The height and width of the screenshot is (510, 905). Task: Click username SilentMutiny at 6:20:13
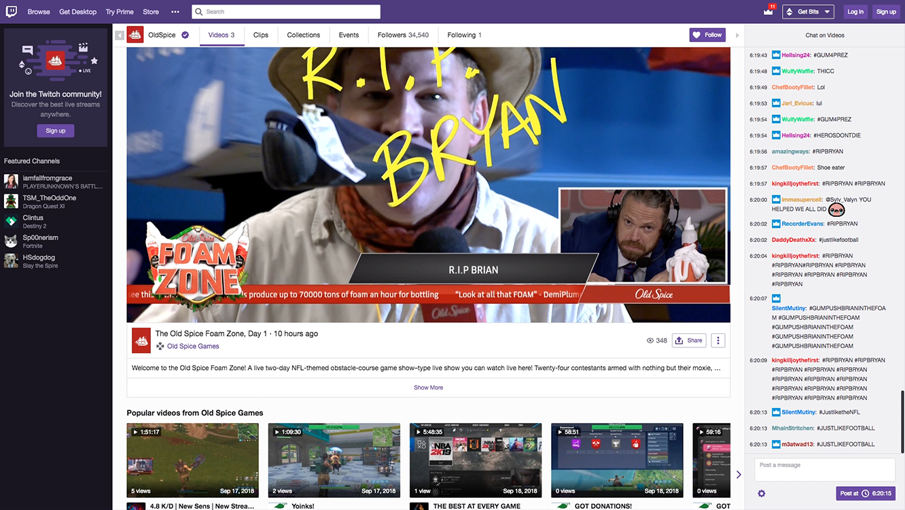tap(799, 412)
